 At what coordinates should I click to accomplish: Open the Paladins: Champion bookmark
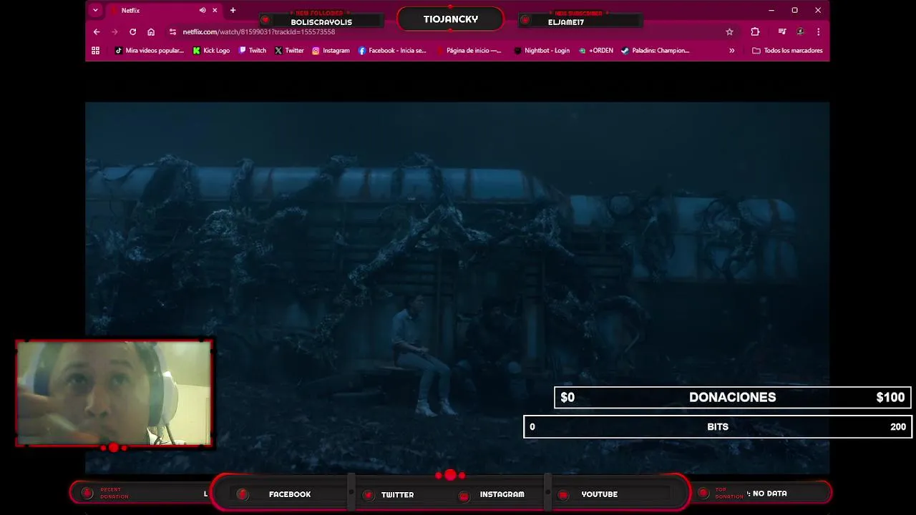(655, 50)
